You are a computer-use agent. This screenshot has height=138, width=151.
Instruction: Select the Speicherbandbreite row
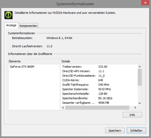pyautogui.click(x=99, y=98)
